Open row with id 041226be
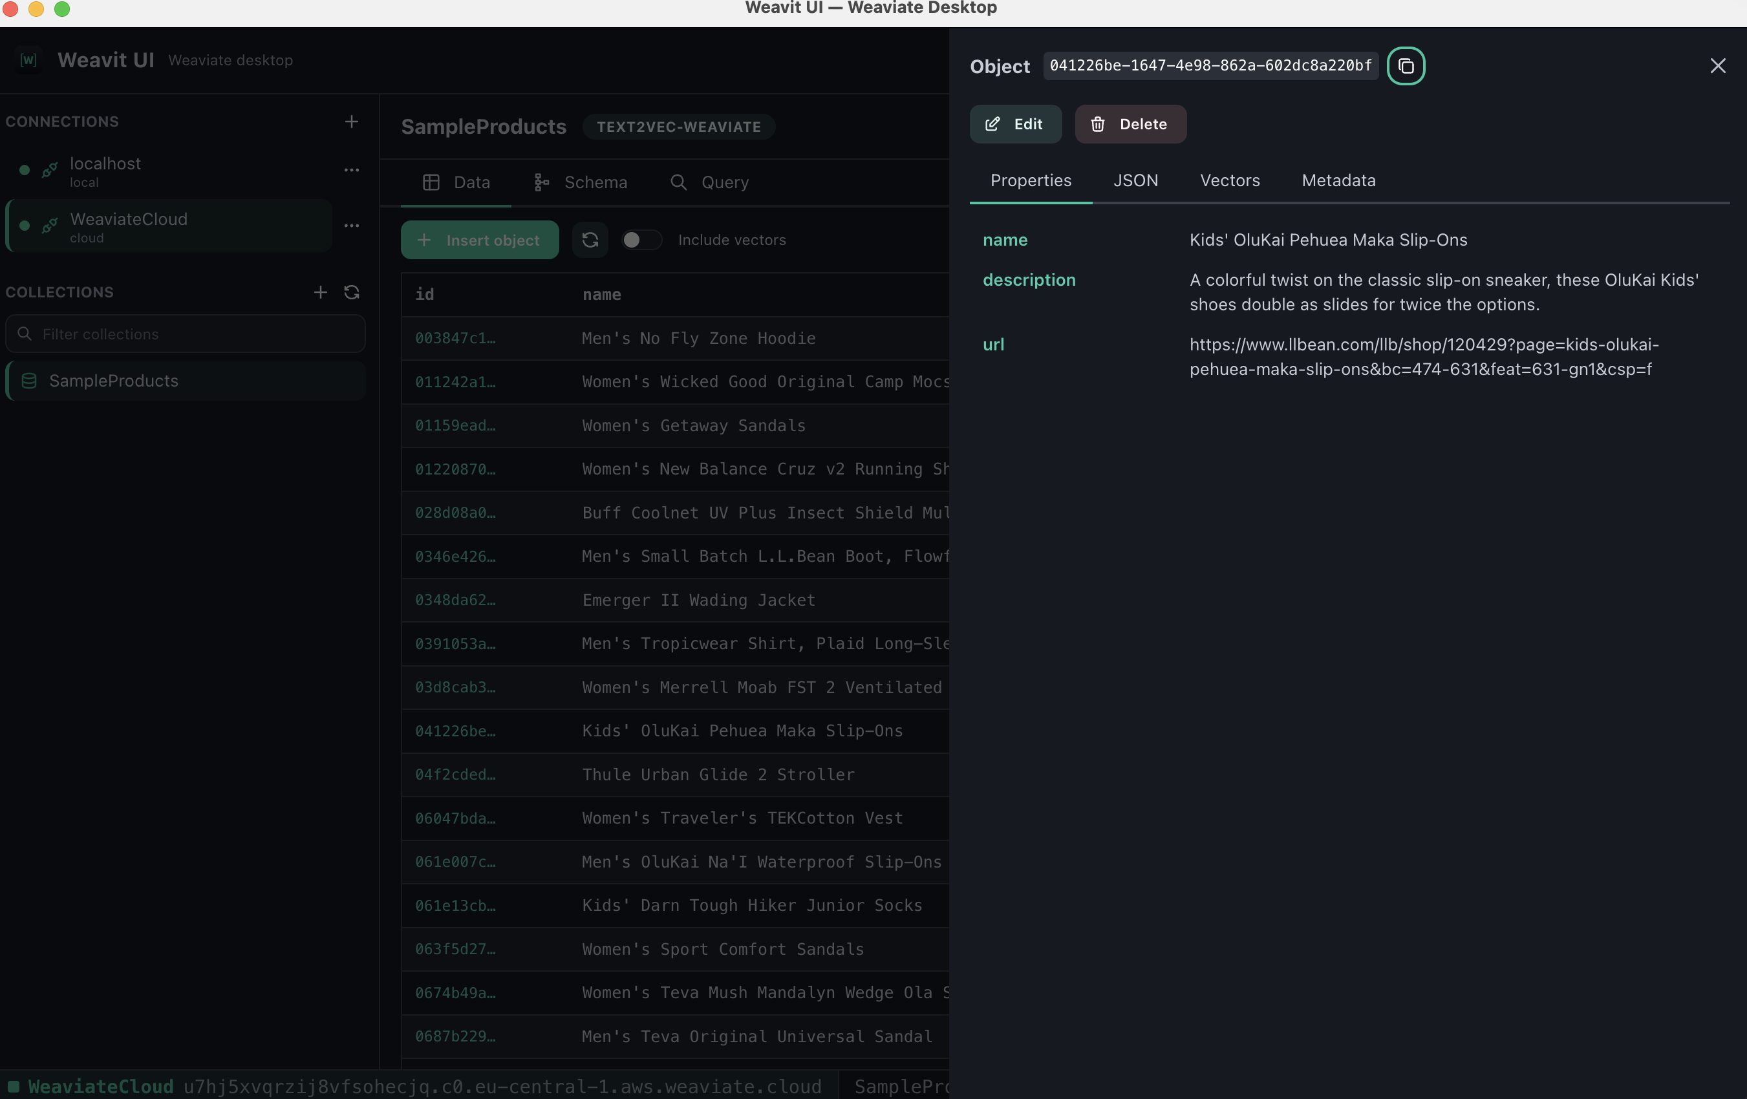Viewport: 1747px width, 1099px height. point(675,731)
